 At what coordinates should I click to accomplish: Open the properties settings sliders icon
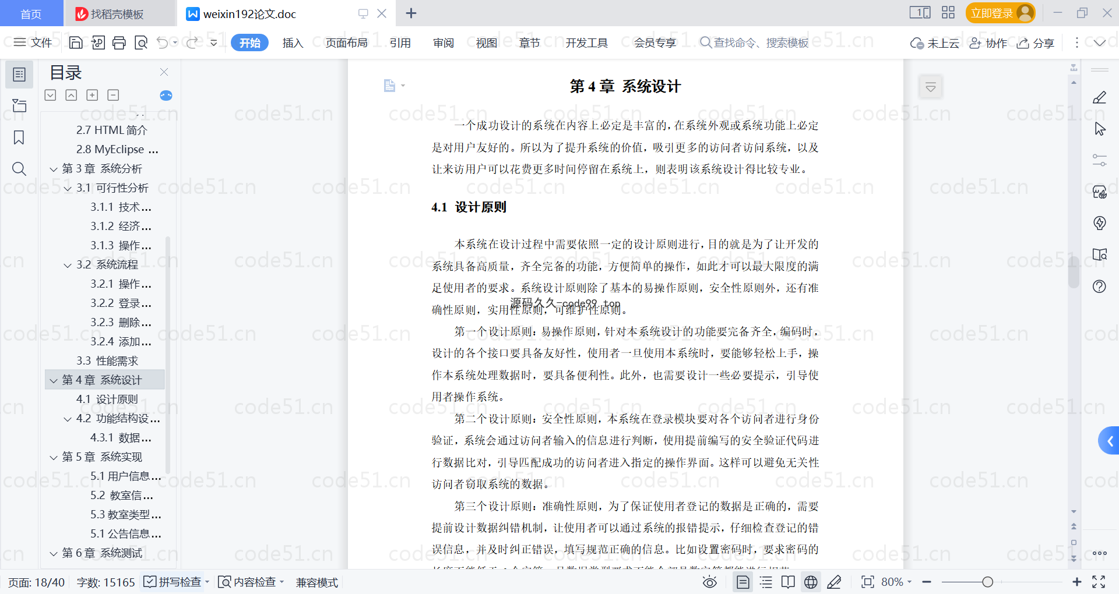[1099, 160]
